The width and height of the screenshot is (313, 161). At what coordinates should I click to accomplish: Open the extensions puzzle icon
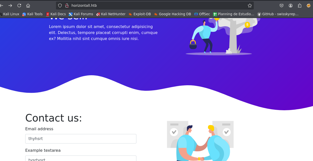pyautogui.click(x=300, y=5)
